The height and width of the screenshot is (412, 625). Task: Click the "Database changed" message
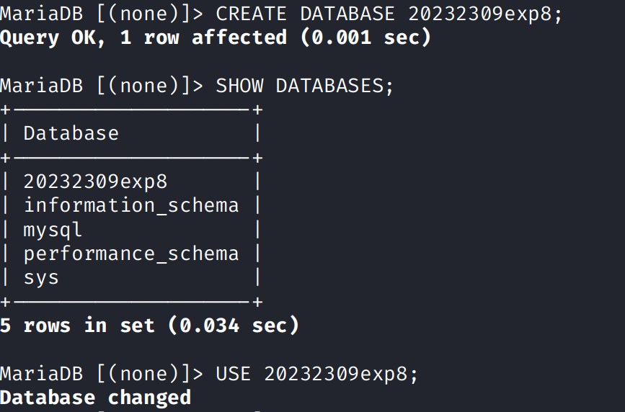click(x=95, y=398)
